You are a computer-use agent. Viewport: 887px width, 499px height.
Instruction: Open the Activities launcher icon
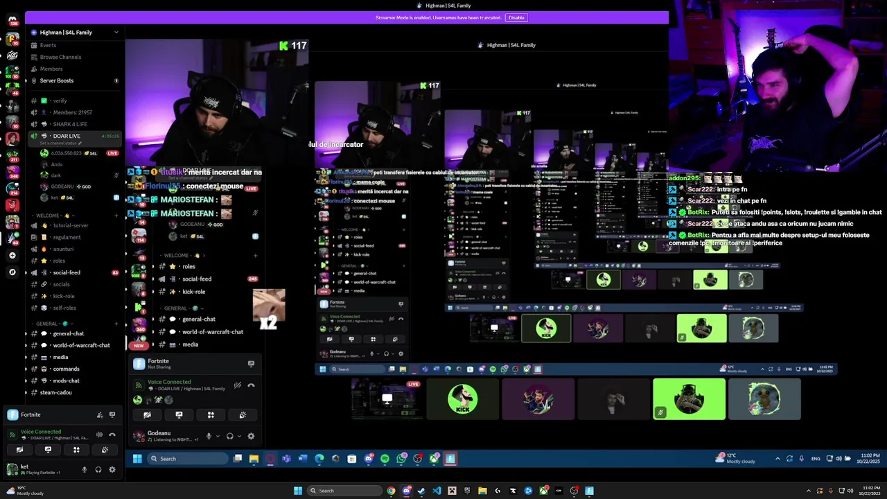click(76, 449)
